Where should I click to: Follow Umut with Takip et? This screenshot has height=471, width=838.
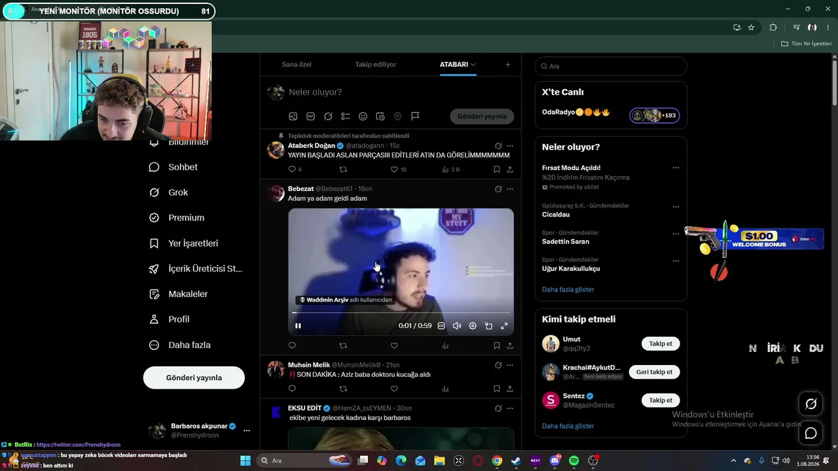pos(661,343)
